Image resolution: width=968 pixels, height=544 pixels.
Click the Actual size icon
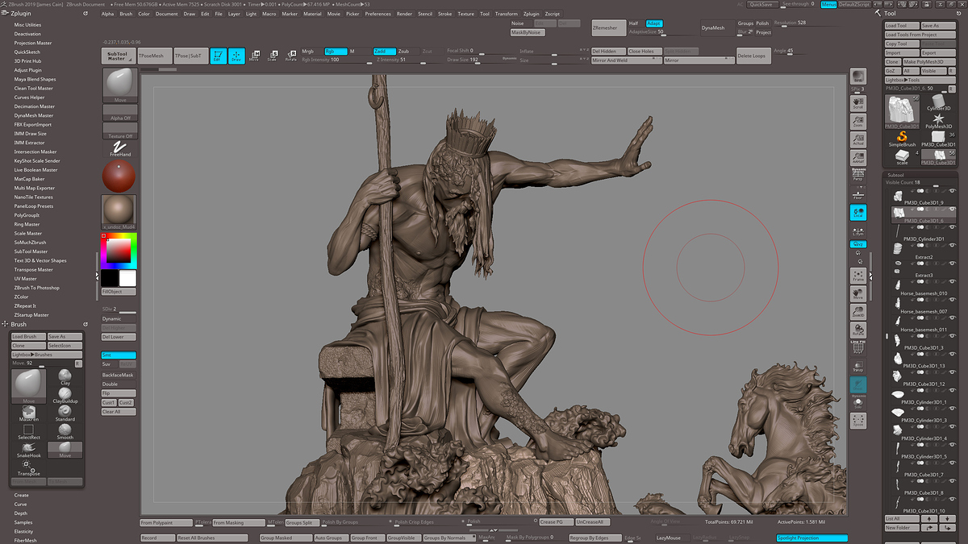[x=858, y=139]
